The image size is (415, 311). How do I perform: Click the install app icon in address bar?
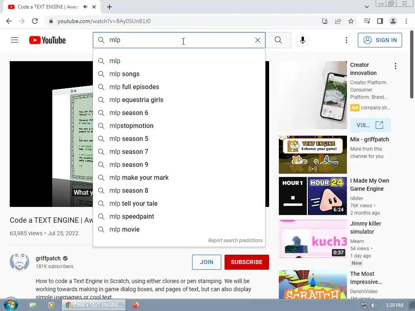(325, 21)
